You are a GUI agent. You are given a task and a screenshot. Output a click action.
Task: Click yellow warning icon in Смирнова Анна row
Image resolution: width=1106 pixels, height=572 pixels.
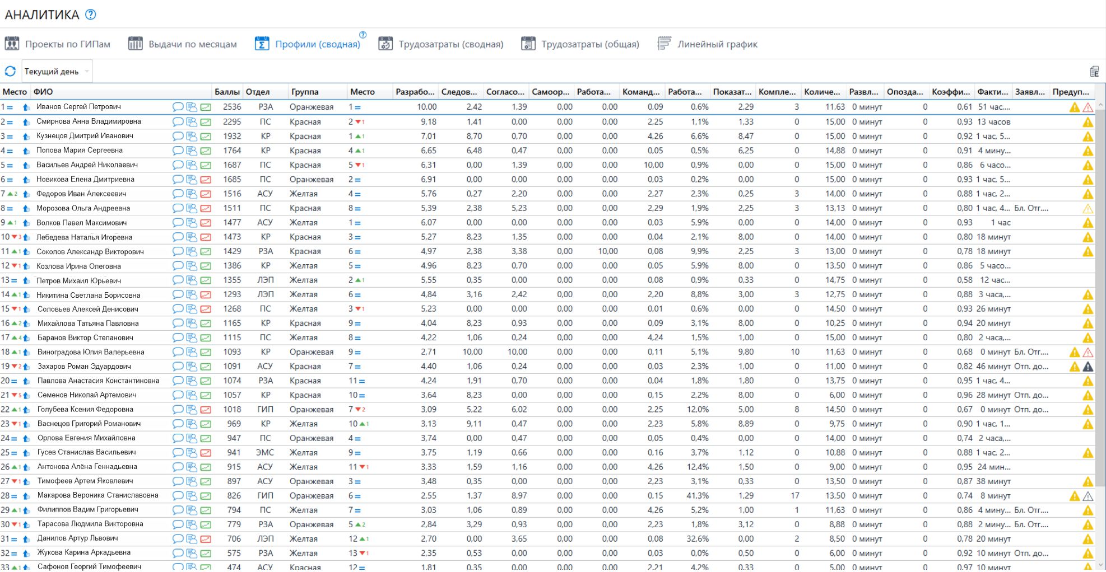point(1088,122)
